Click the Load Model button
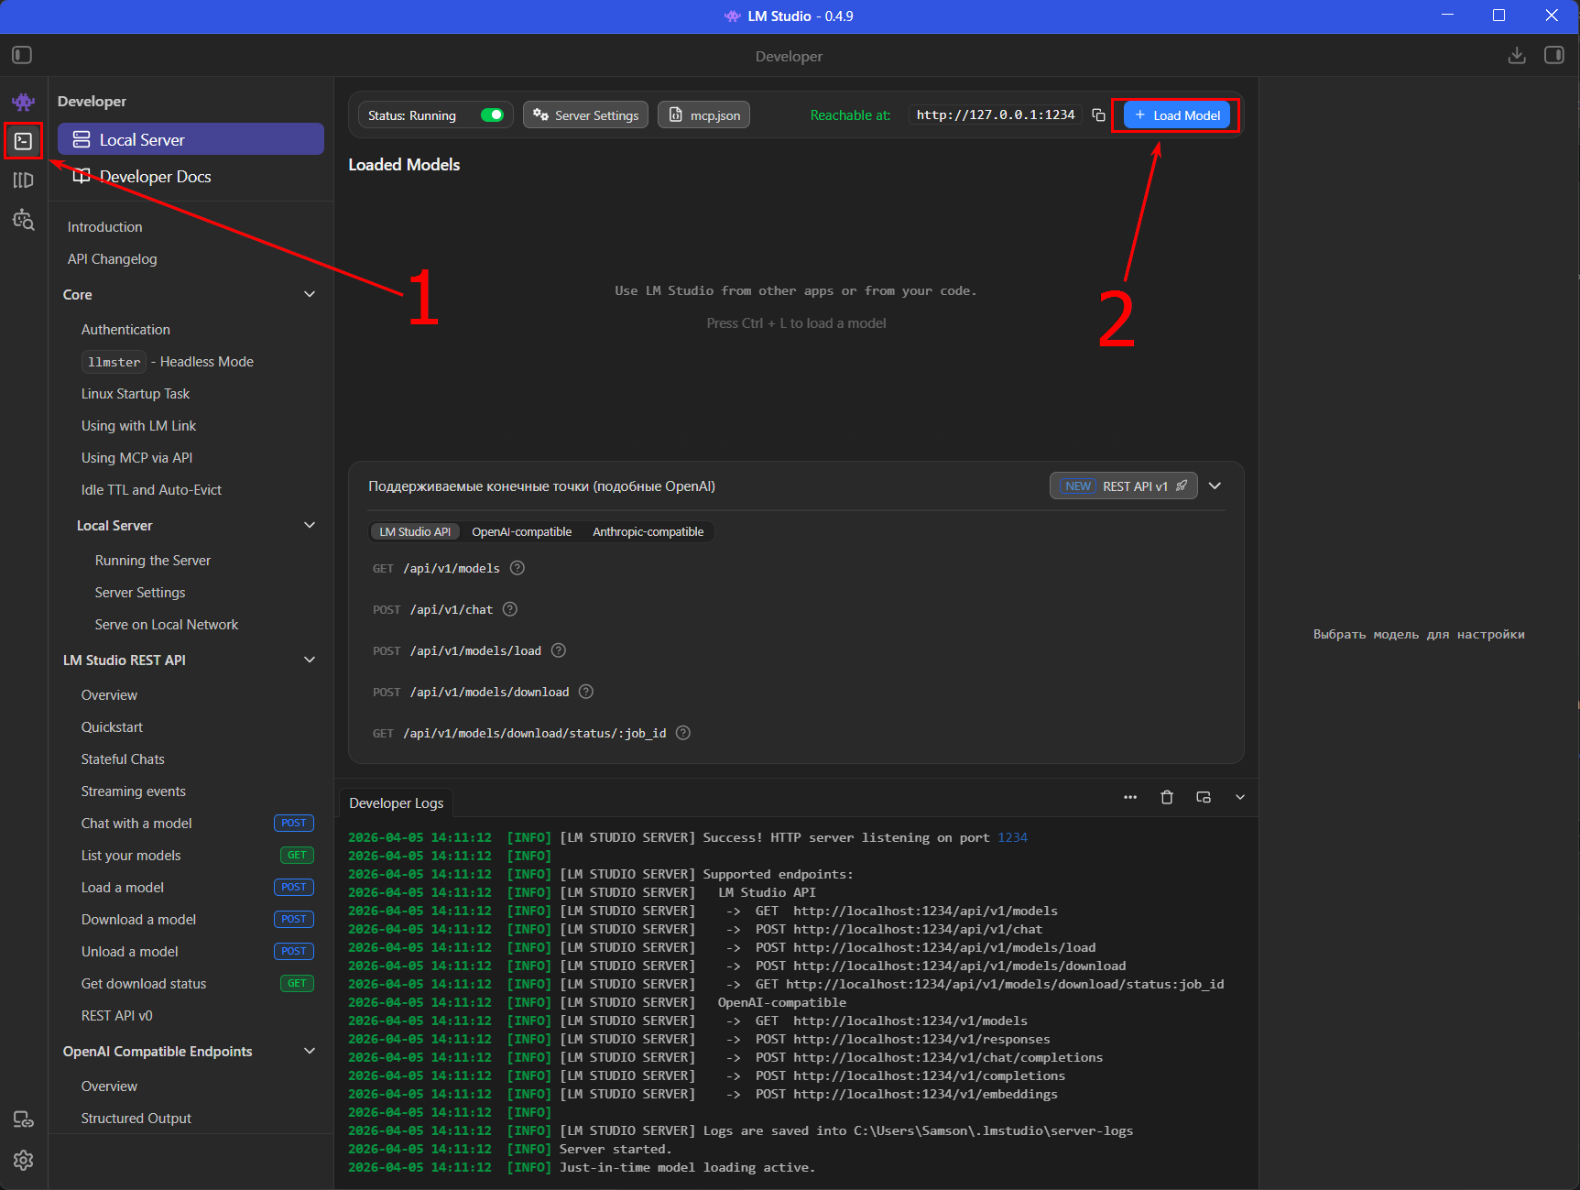The width and height of the screenshot is (1580, 1190). 1176,115
